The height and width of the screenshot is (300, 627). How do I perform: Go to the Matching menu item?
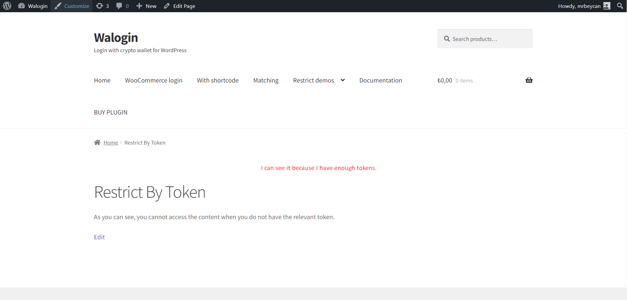pos(266,81)
